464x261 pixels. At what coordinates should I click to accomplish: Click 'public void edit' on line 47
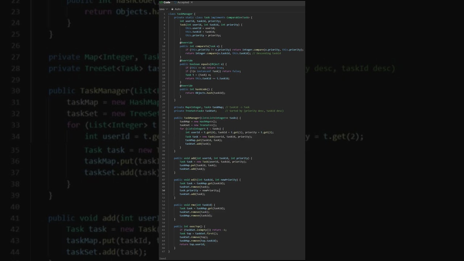(185, 180)
